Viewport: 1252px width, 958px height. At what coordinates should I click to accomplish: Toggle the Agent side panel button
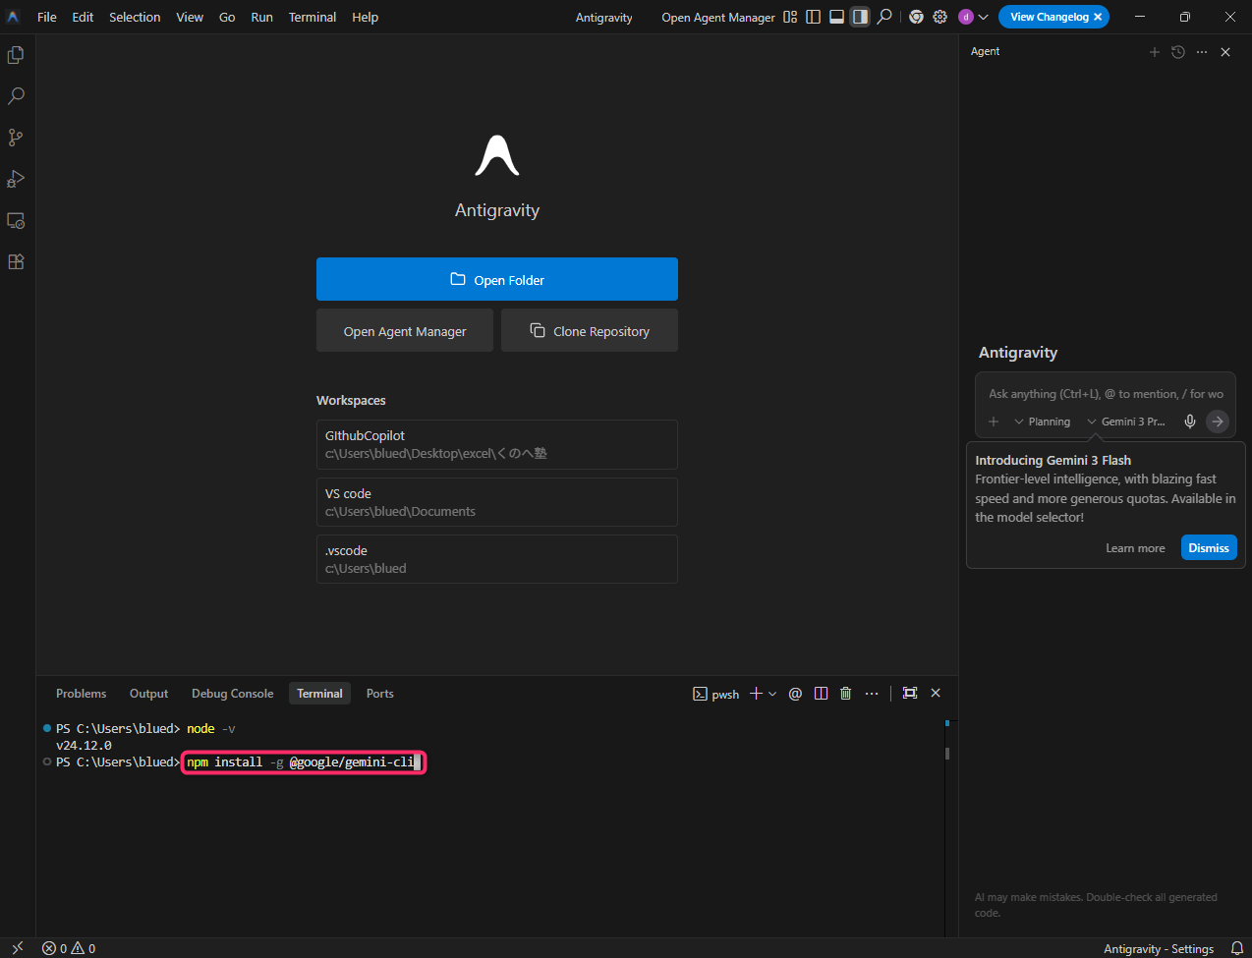click(x=860, y=17)
